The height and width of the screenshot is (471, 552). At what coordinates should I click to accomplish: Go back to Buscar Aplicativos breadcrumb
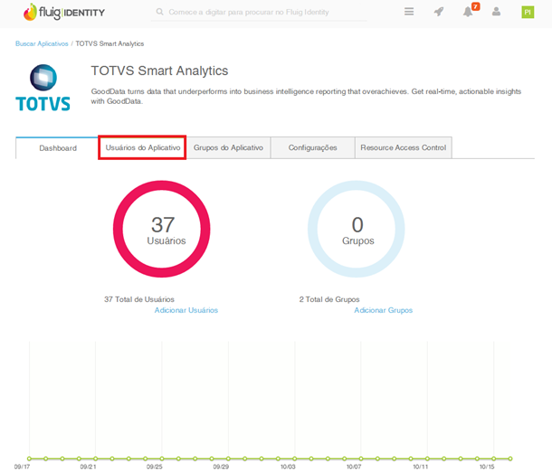pyautogui.click(x=42, y=43)
